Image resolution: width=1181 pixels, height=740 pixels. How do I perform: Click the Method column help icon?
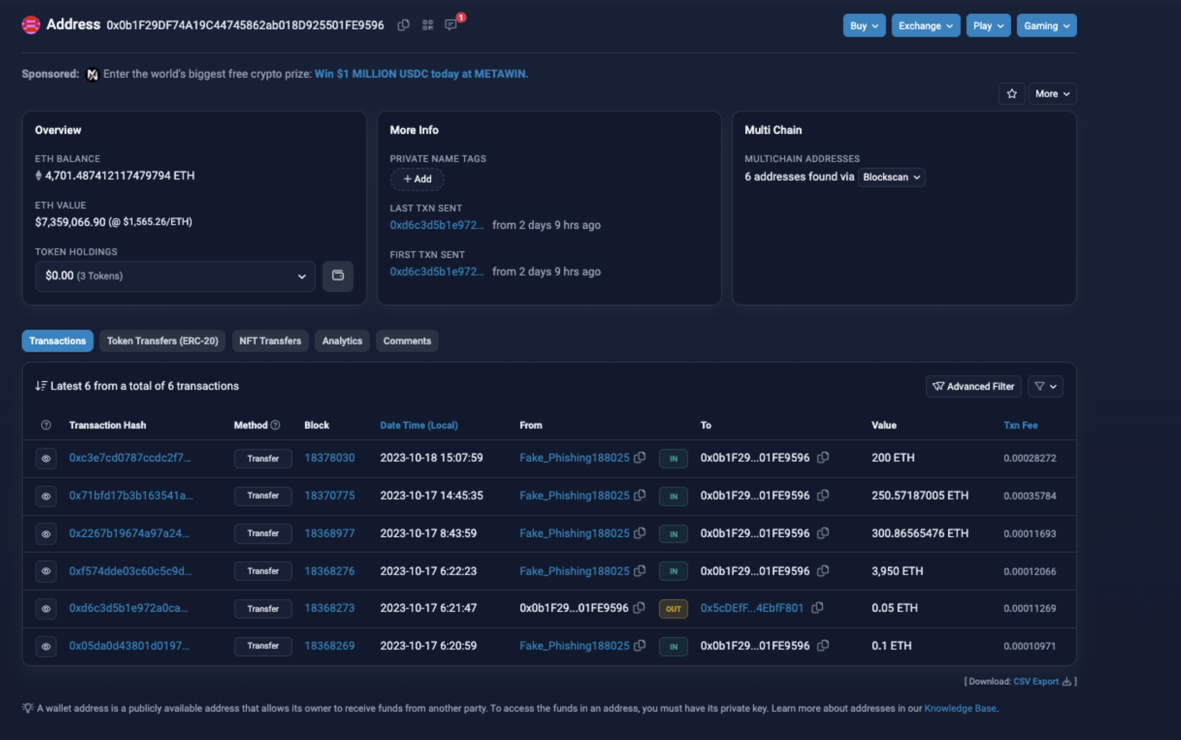tap(275, 425)
